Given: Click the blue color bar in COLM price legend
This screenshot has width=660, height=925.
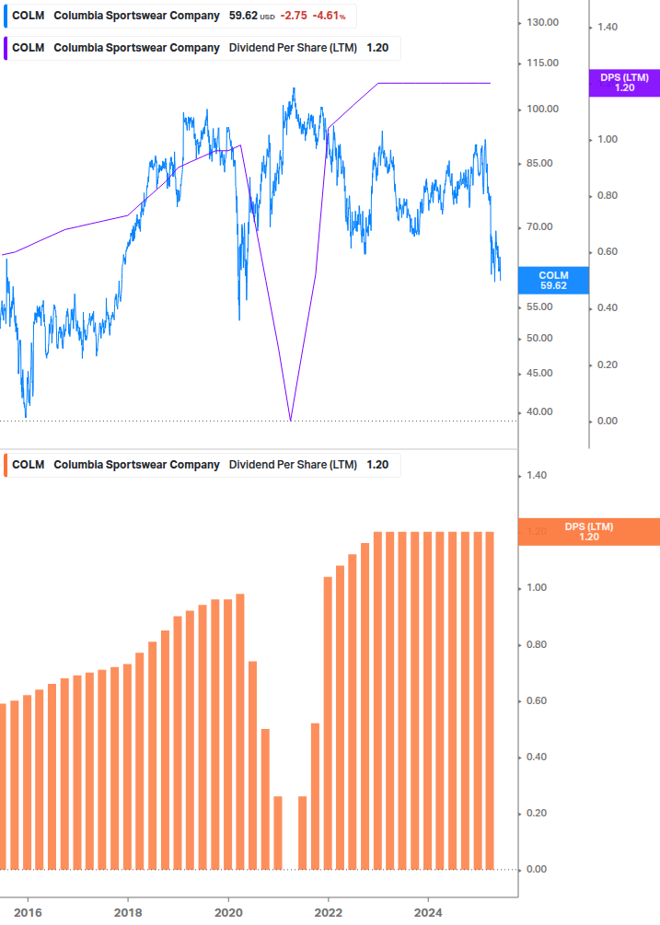Looking at the screenshot, I should point(6,16).
